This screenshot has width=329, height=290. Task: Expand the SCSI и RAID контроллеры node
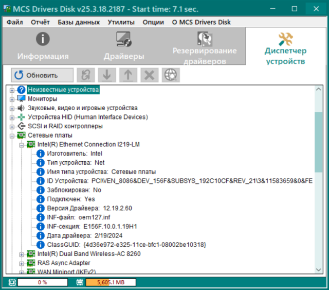click(x=12, y=126)
